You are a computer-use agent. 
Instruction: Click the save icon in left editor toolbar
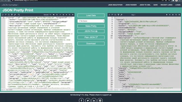[57, 15]
